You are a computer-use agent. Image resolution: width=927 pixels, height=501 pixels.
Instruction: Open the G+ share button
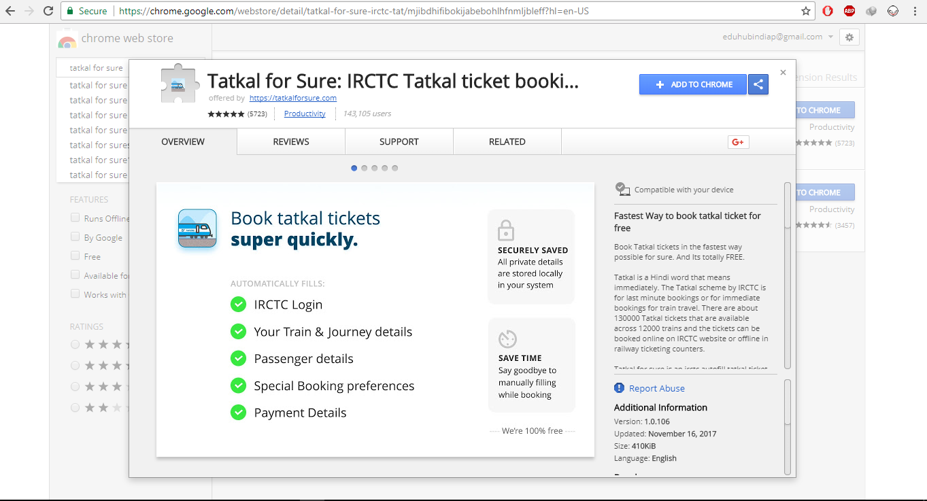click(738, 141)
